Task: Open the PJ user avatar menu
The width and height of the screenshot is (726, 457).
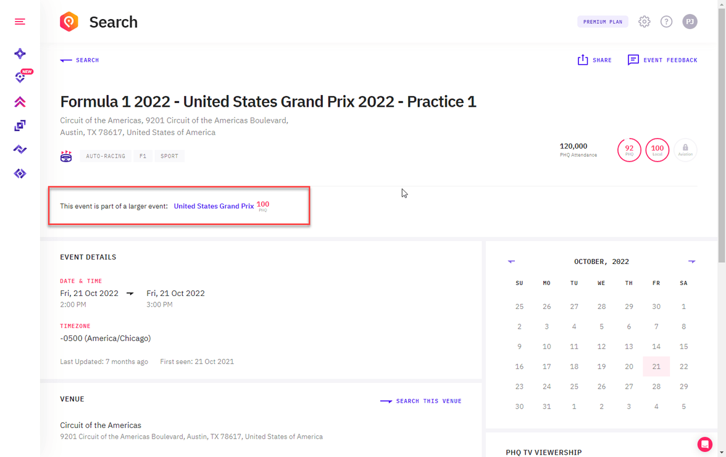Action: point(690,22)
